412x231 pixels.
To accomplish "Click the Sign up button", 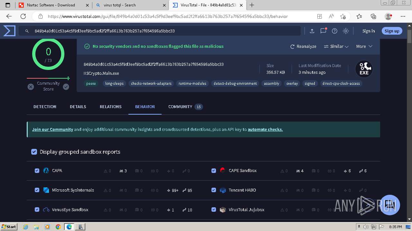I will click(x=392, y=31).
